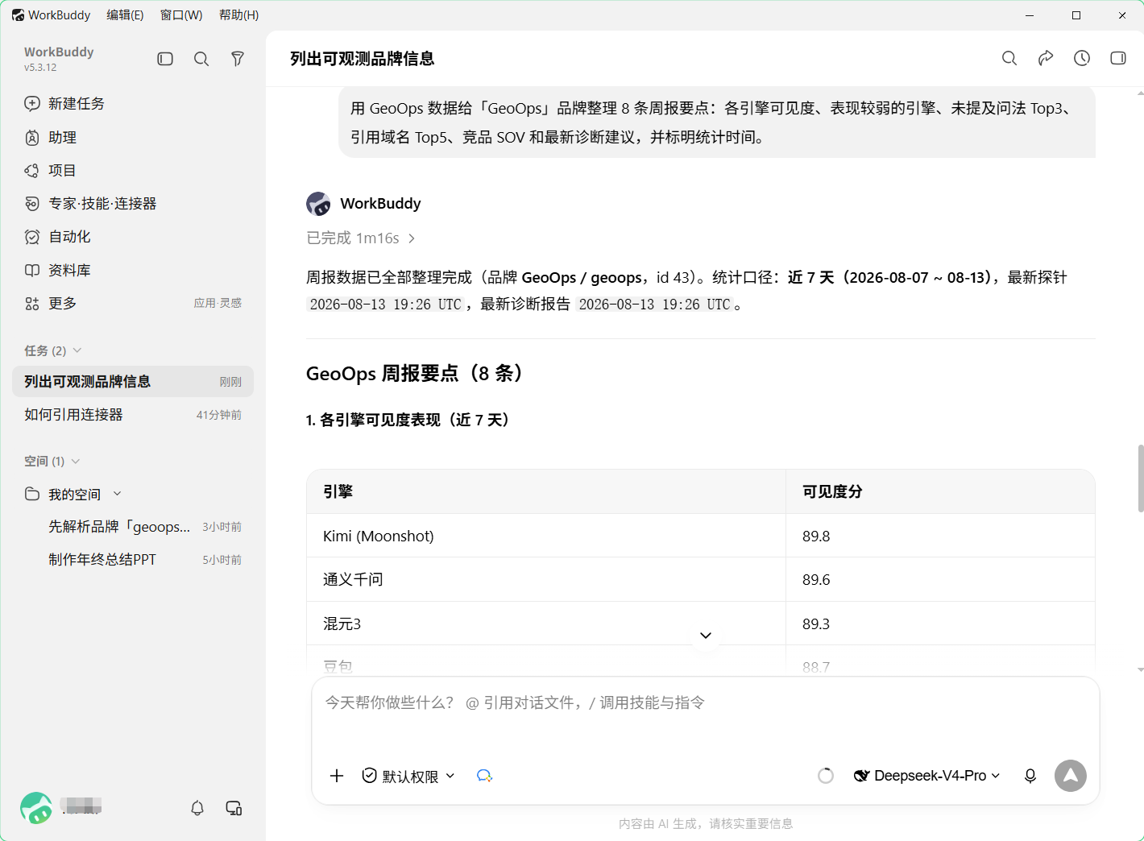Image resolution: width=1144 pixels, height=841 pixels.
Task: Click the user prompt message bubble
Action: [x=717, y=122]
